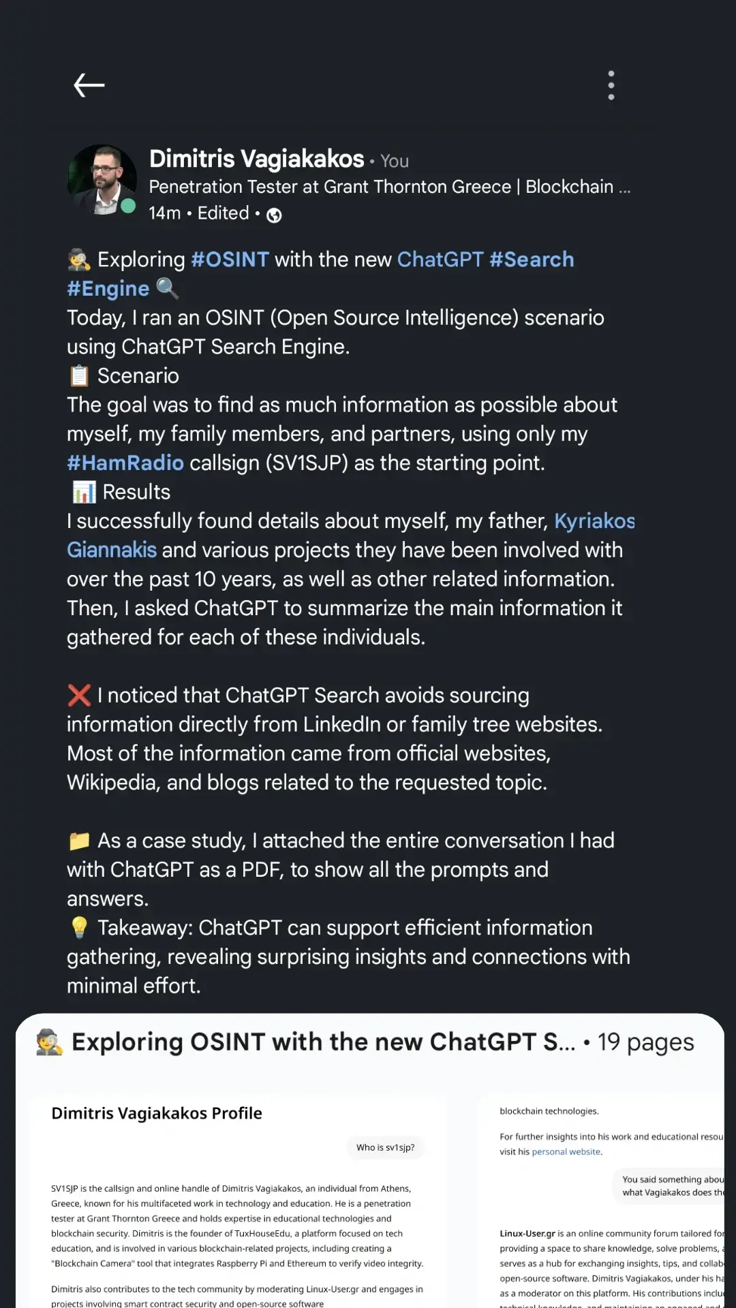Open the three-dot overflow menu

click(611, 85)
